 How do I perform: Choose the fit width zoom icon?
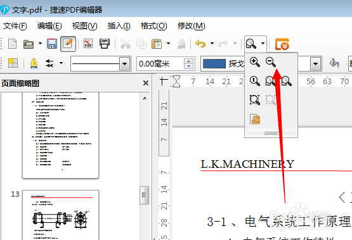[x=287, y=81]
